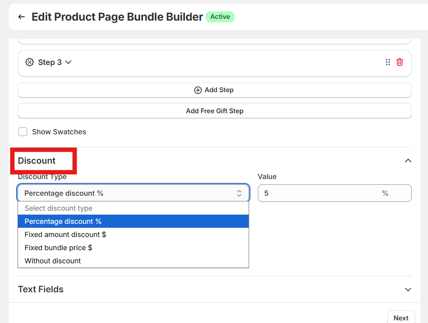Delete Step 3 with the trash icon

tap(399, 62)
